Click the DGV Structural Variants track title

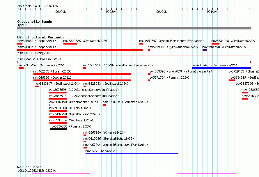[41, 37]
